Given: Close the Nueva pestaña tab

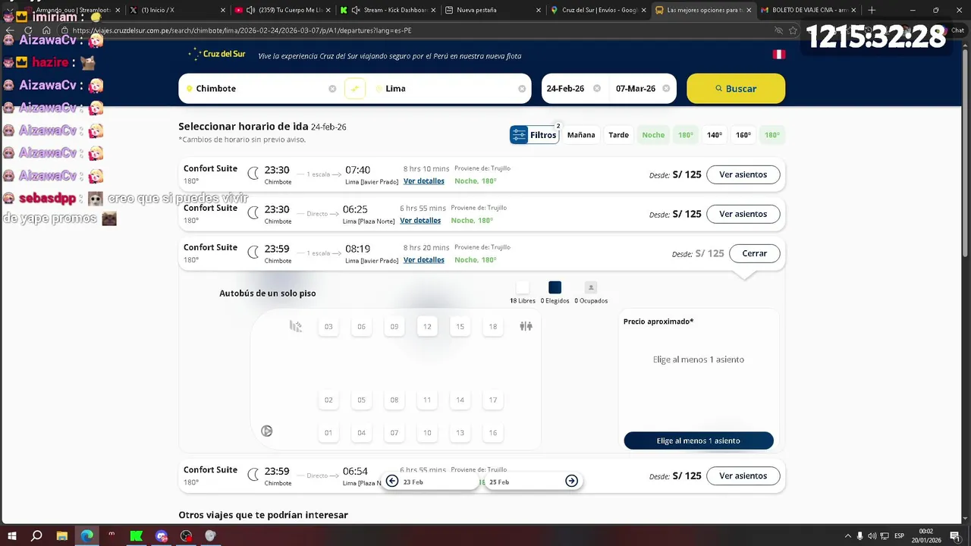Looking at the screenshot, I should pos(539,10).
